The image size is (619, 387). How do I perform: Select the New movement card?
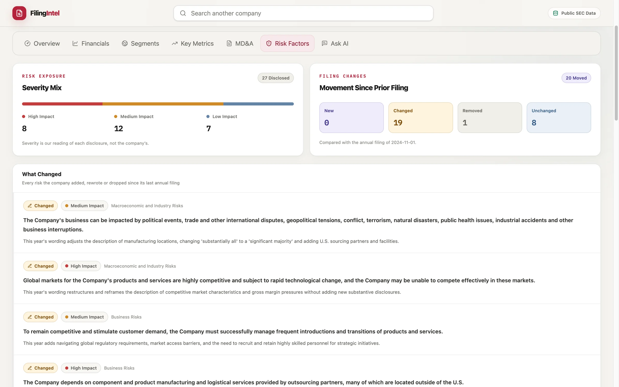(x=351, y=118)
